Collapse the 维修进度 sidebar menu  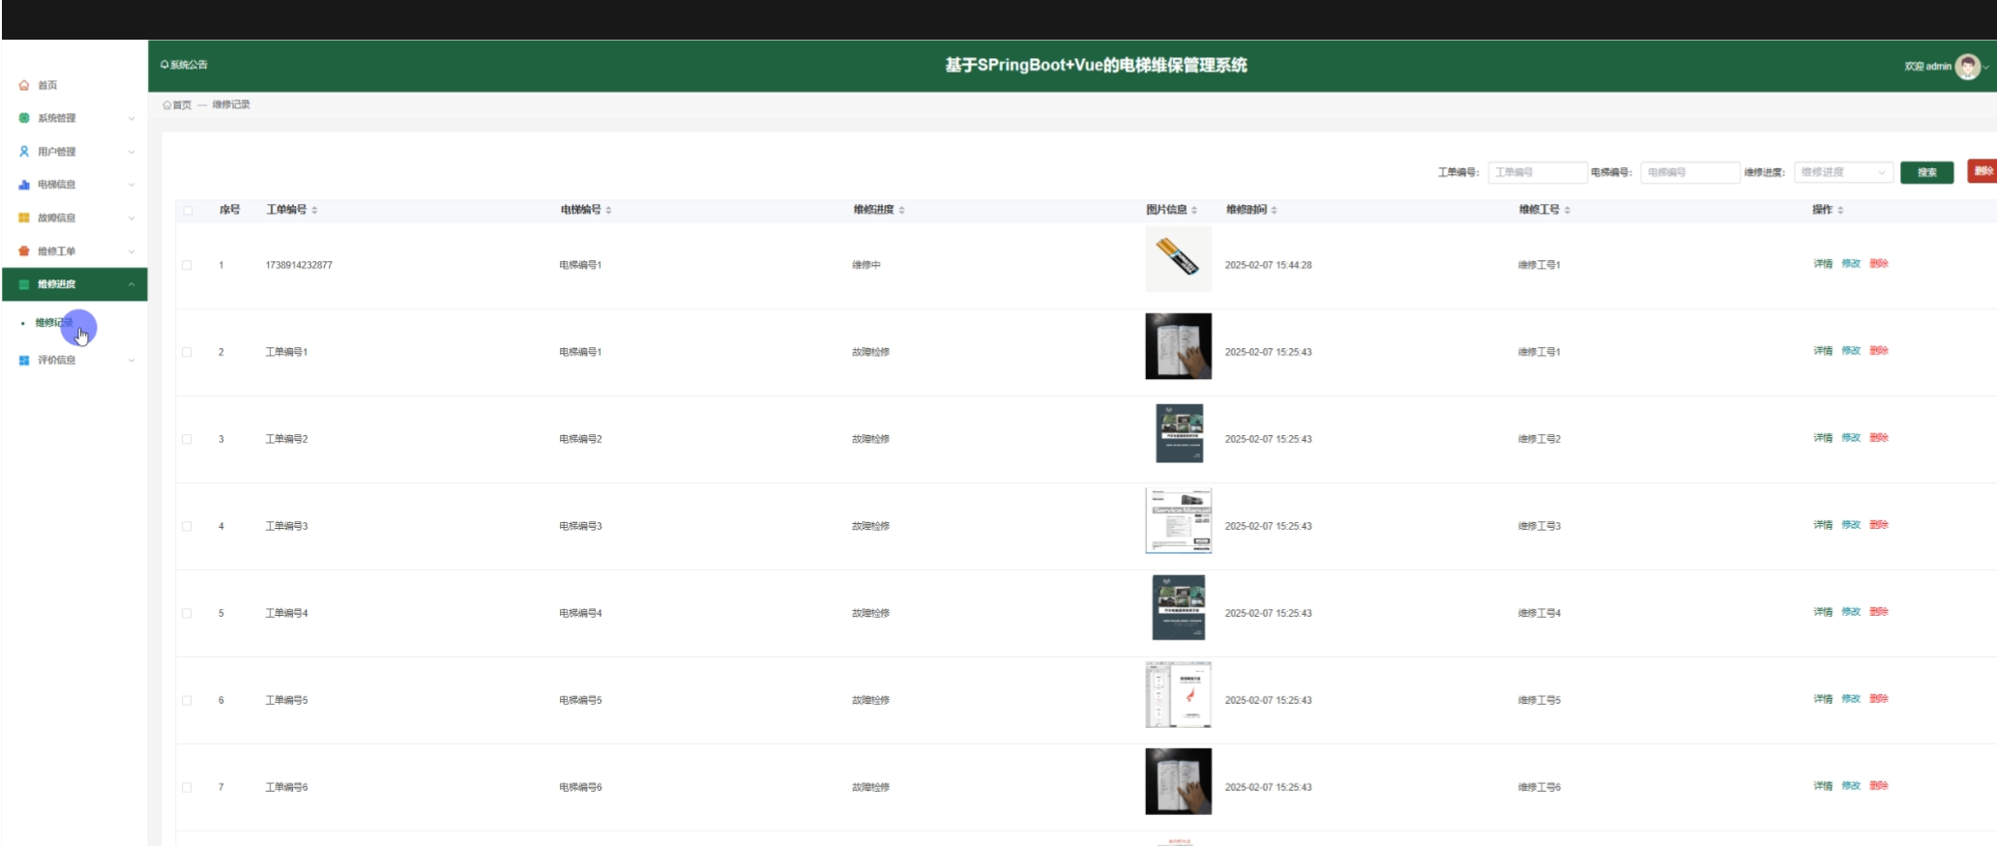132,284
